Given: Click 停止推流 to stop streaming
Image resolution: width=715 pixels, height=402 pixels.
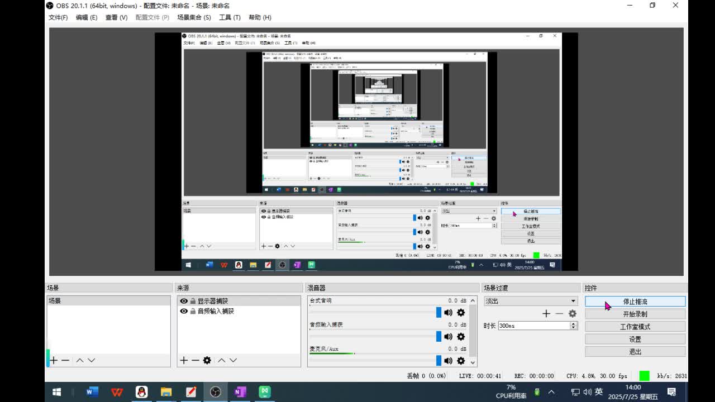Looking at the screenshot, I should [x=635, y=301].
